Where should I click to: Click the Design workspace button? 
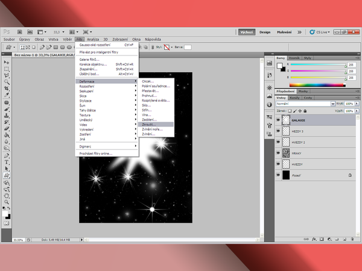[x=265, y=31]
